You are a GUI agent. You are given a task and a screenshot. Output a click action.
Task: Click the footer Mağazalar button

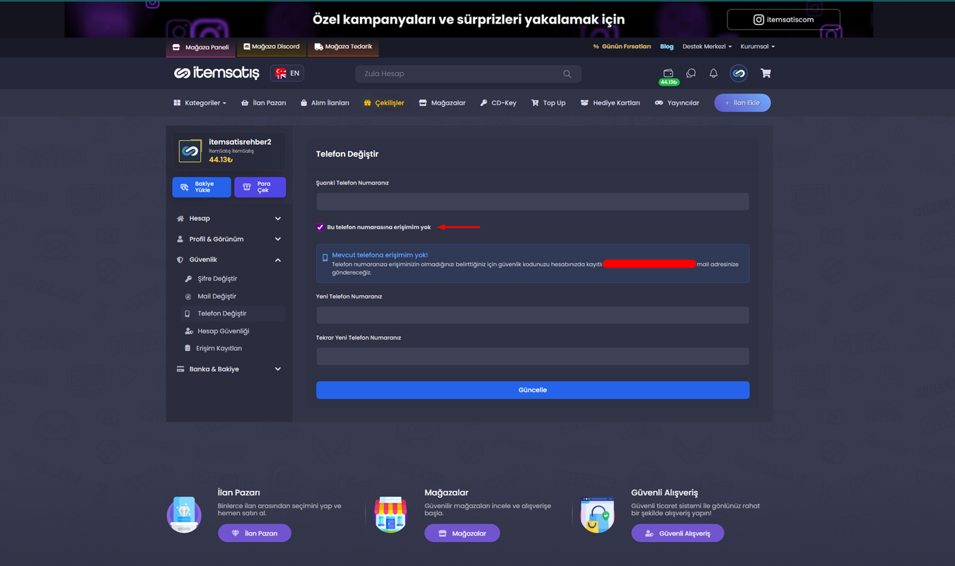point(462,533)
